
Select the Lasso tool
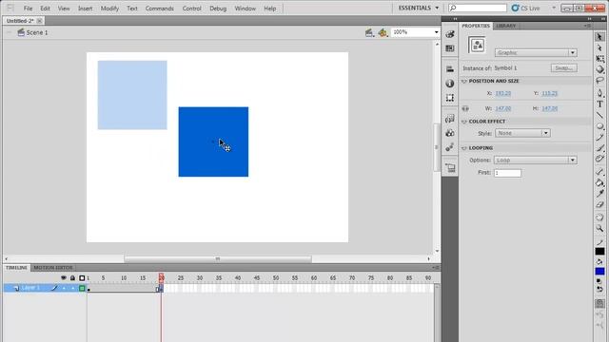(x=599, y=80)
